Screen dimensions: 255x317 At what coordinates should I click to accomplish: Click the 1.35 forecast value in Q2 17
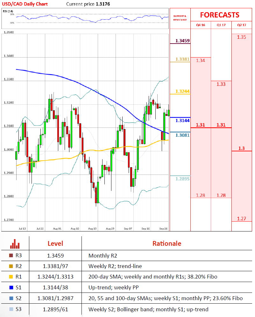(x=241, y=37)
